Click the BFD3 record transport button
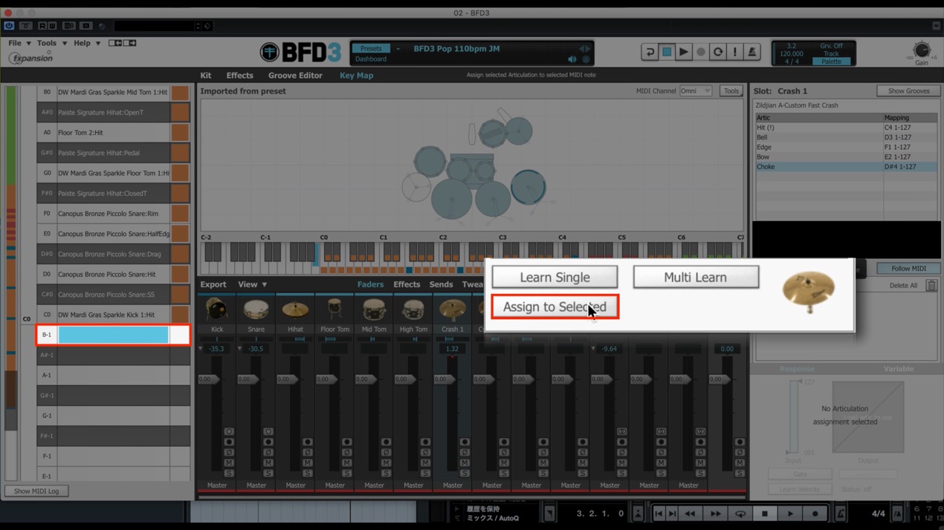This screenshot has width=944, height=530. (701, 52)
